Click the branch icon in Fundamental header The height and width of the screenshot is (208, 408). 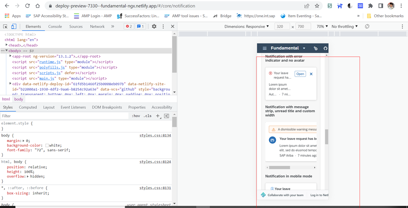316,48
